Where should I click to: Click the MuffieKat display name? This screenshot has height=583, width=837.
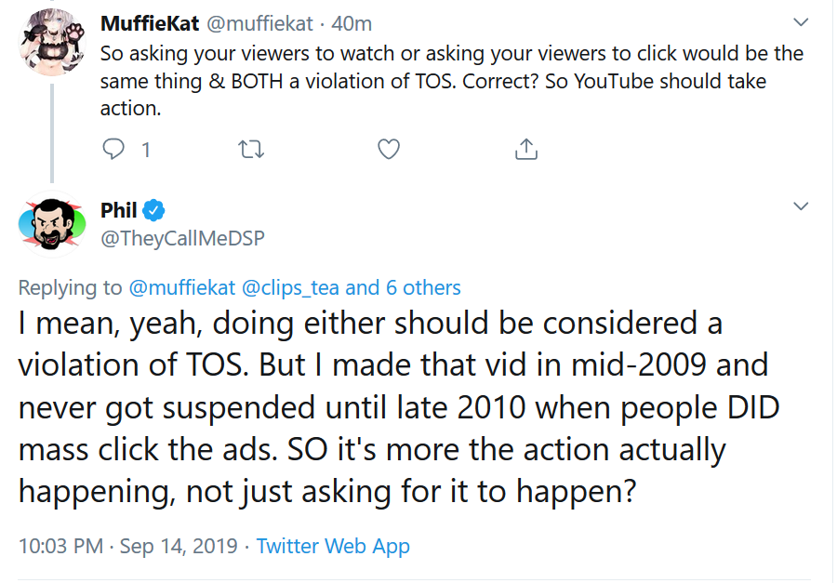click(150, 23)
